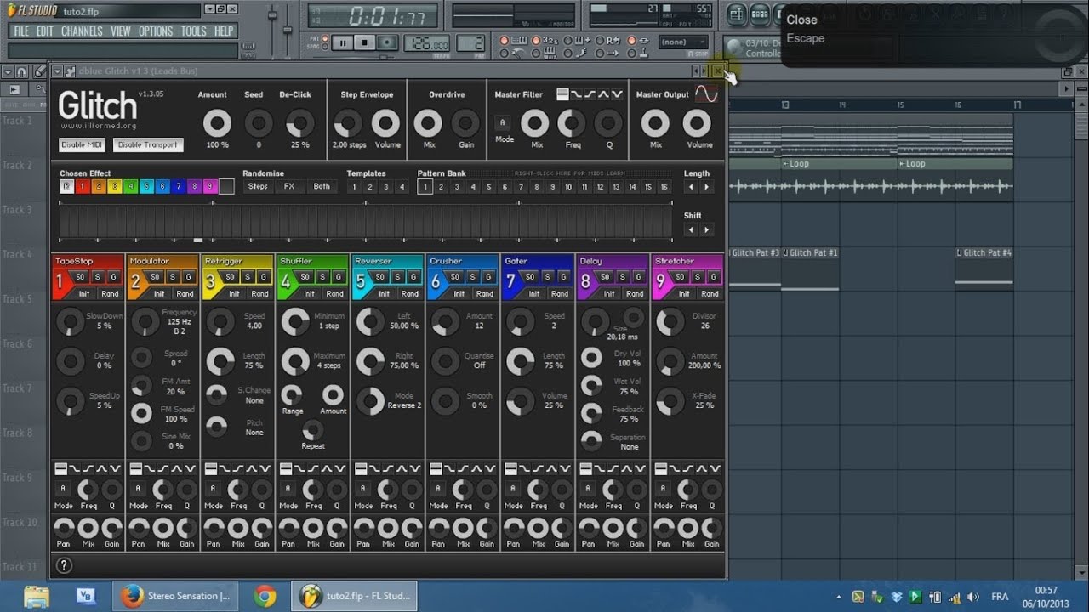Click the Firefox icon in the taskbar
The width and height of the screenshot is (1089, 612).
131,596
